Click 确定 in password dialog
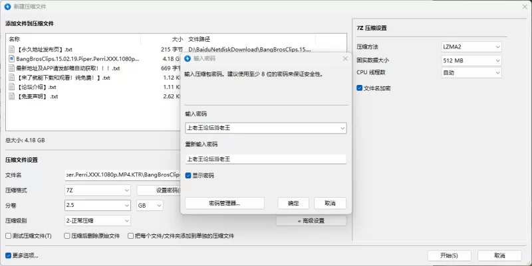 (293, 203)
